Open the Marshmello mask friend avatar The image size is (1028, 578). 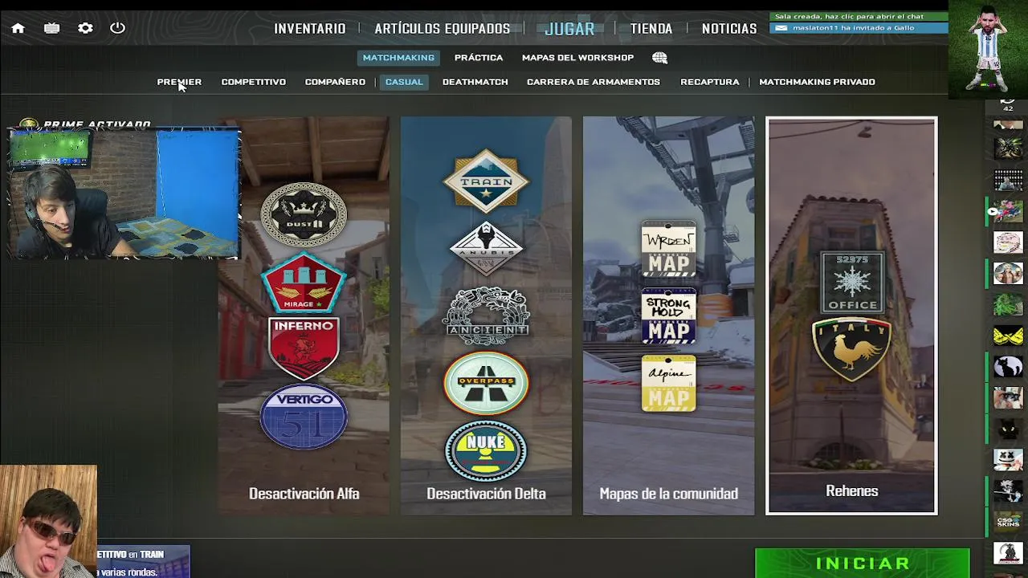pos(1008,460)
